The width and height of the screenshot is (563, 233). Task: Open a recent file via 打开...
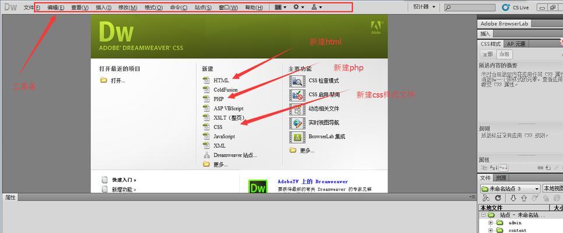coord(113,80)
